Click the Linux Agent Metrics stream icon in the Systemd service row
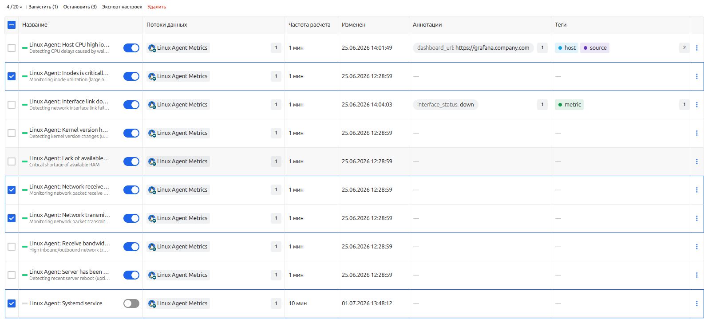Viewport: 704px width, 319px height. [x=152, y=303]
